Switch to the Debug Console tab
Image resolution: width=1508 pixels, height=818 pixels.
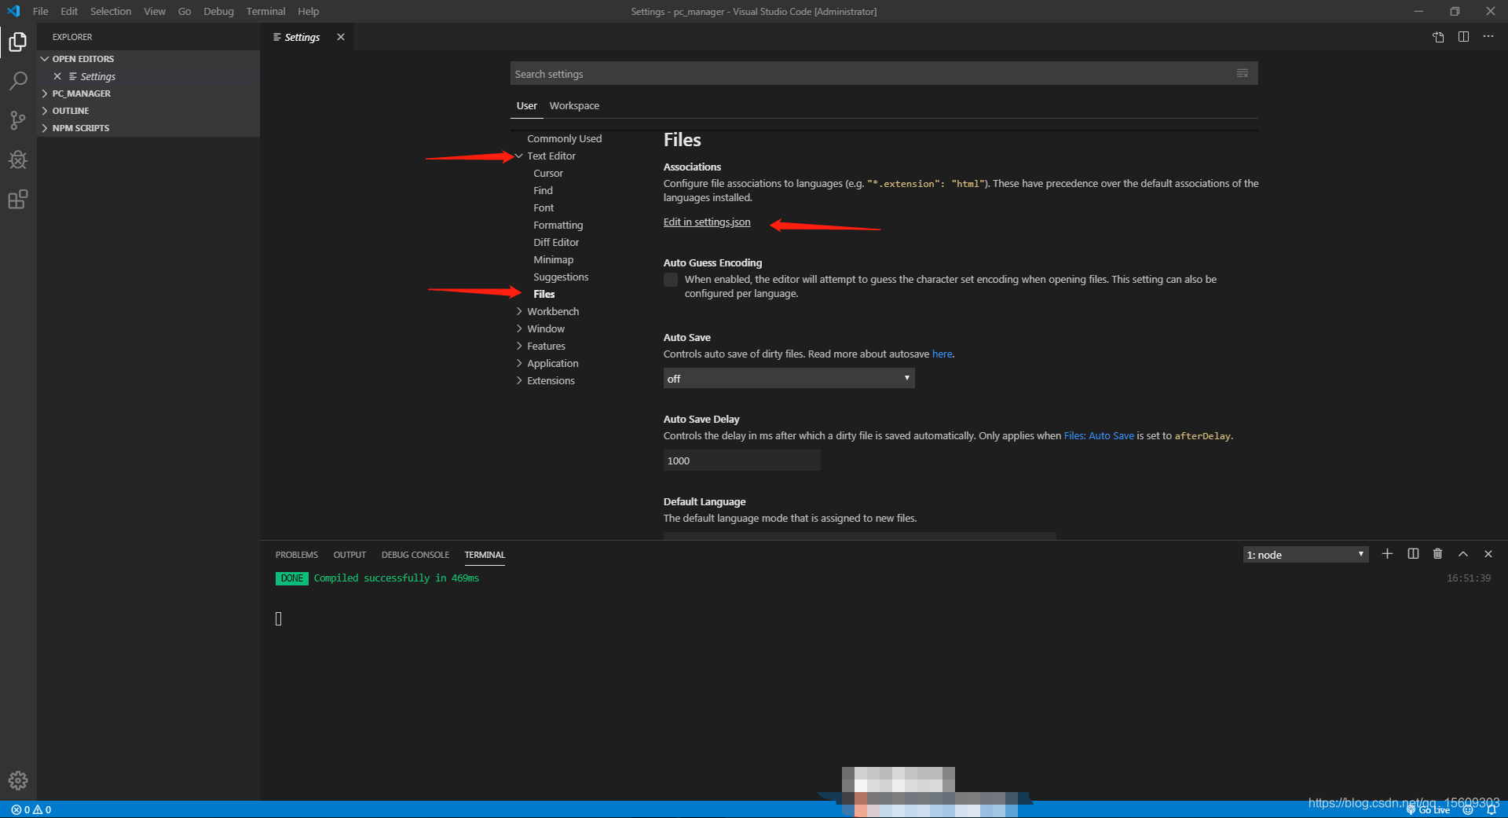(x=415, y=555)
